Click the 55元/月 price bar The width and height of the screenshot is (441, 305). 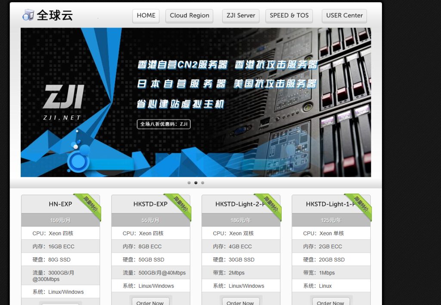[150, 220]
